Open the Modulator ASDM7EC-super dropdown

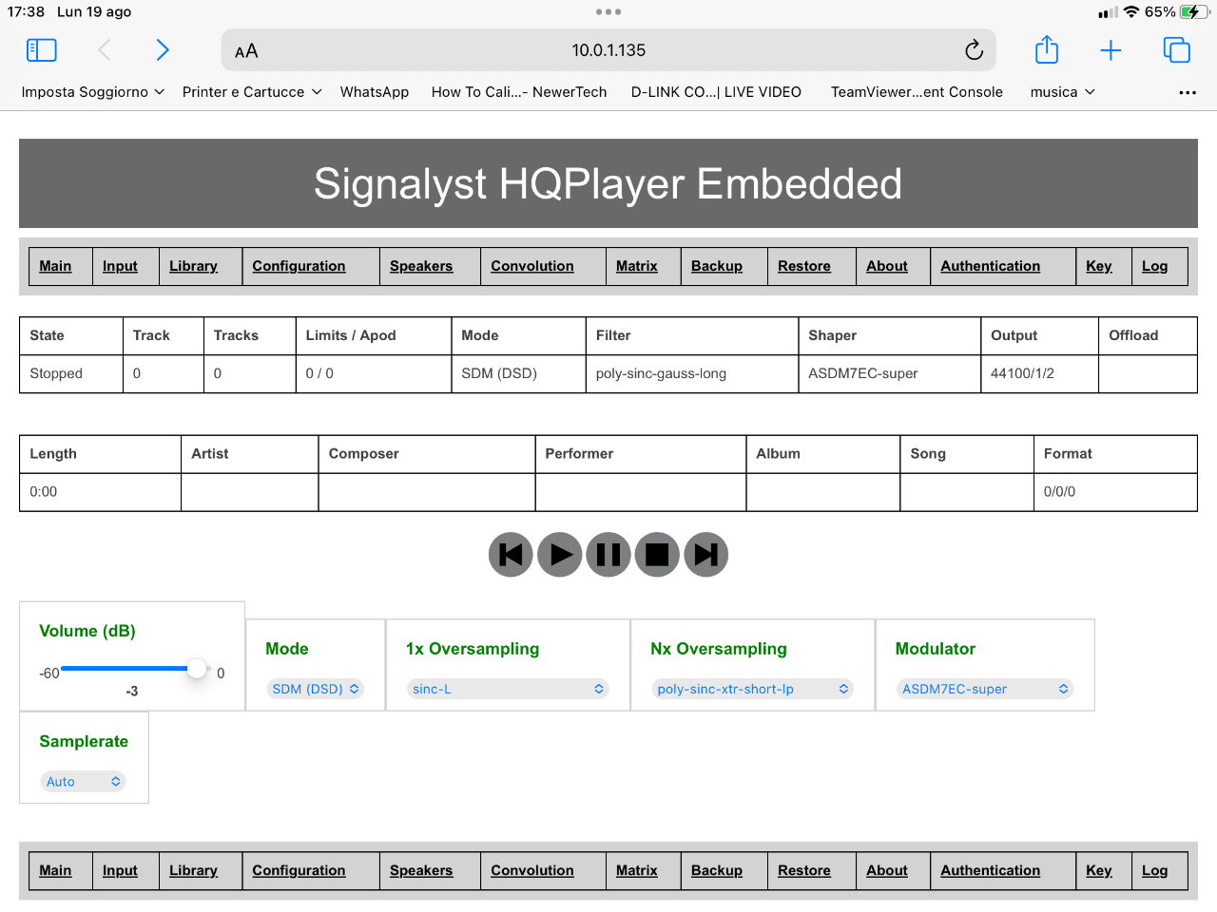point(985,689)
